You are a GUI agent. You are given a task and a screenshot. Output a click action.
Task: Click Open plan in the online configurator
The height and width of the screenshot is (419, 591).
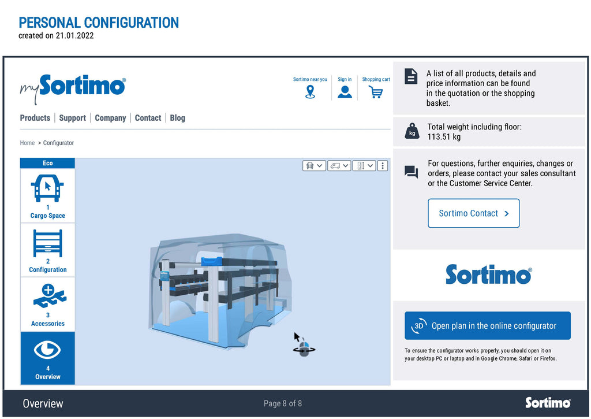click(487, 325)
